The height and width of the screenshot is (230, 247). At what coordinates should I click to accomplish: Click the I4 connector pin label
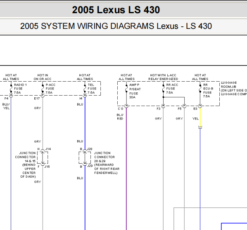click(81, 99)
